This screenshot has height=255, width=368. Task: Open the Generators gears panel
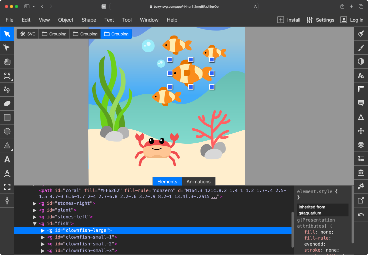point(361,186)
